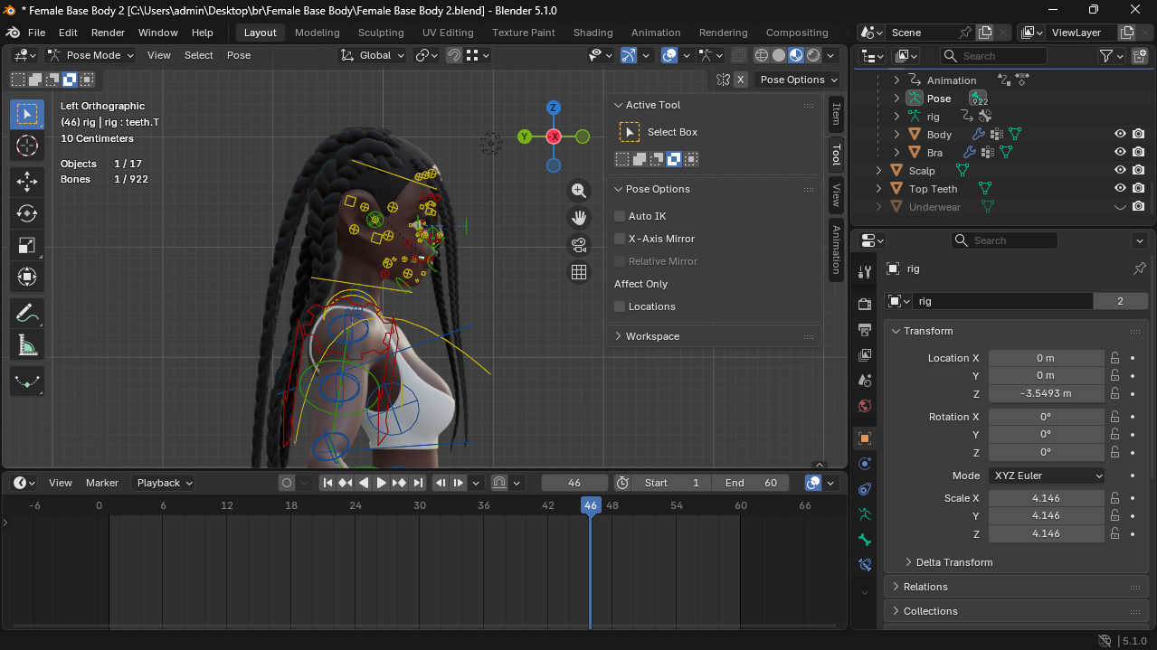The width and height of the screenshot is (1157, 650).
Task: Switch to the Sculpting workspace tab
Action: (x=381, y=33)
